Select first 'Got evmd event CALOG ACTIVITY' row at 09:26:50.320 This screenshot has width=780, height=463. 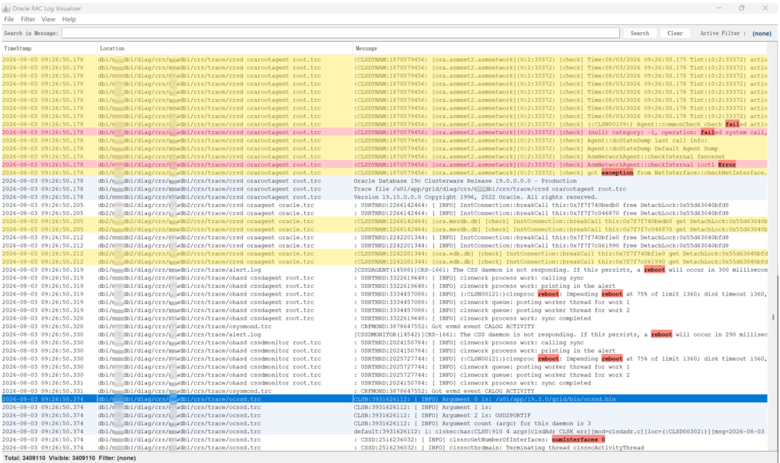point(384,326)
